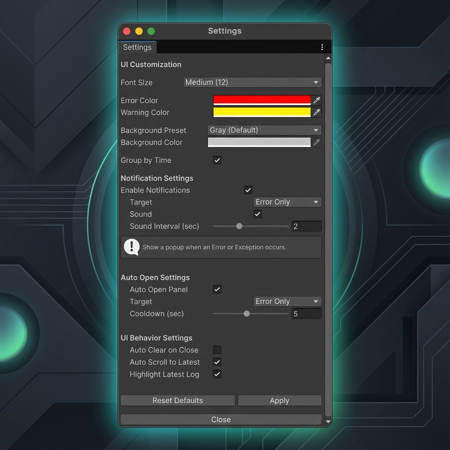The image size is (450, 450).
Task: Click the Cooldown slider handle
Action: pos(247,314)
